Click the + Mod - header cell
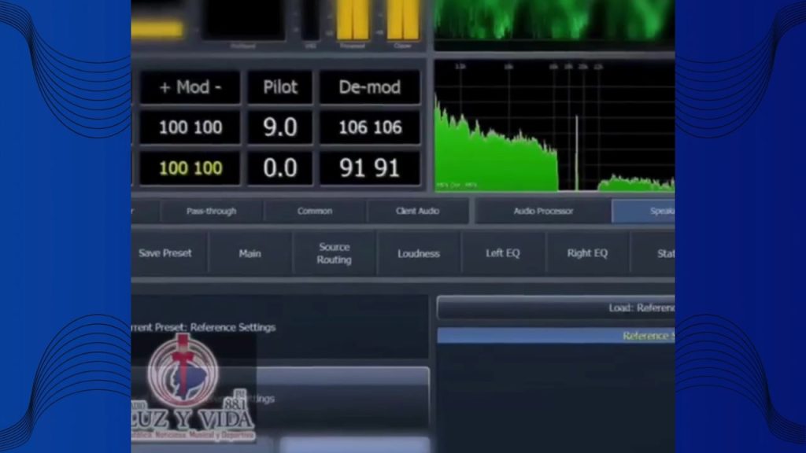 190,87
